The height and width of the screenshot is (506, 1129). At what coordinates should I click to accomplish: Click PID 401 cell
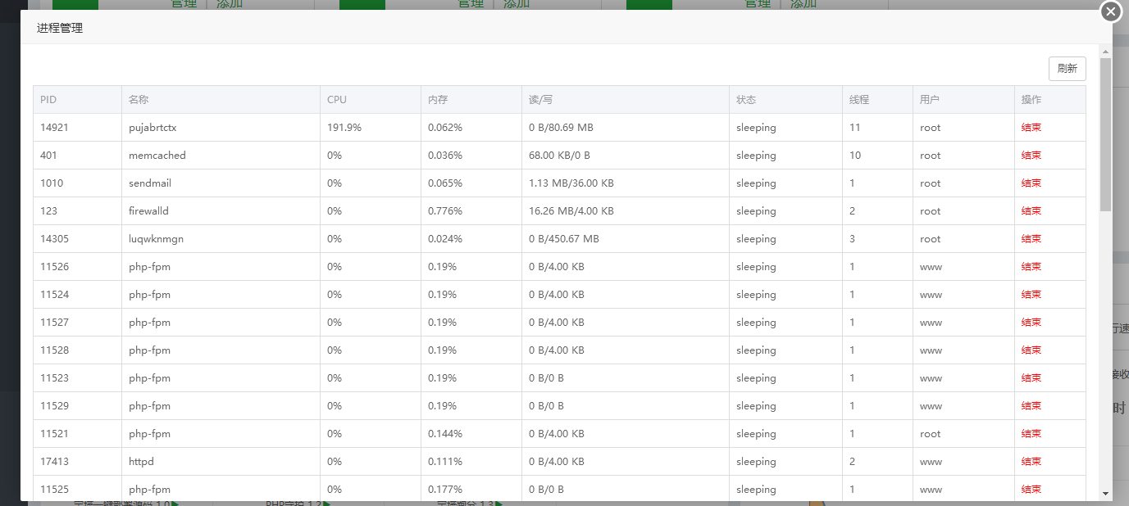[78, 156]
